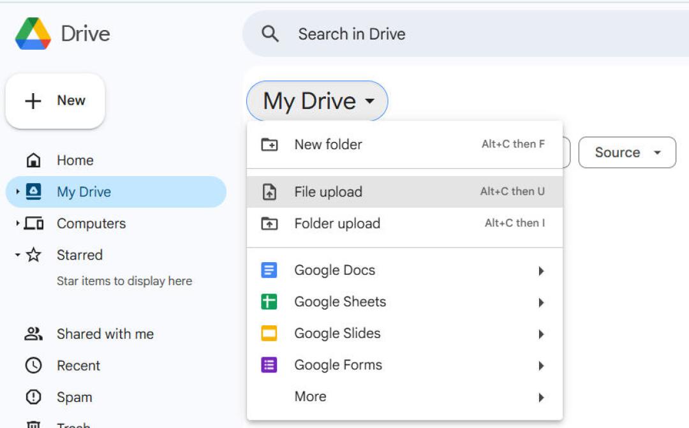689x428 pixels.
Task: Click the plus icon in New button
Action: coord(33,101)
